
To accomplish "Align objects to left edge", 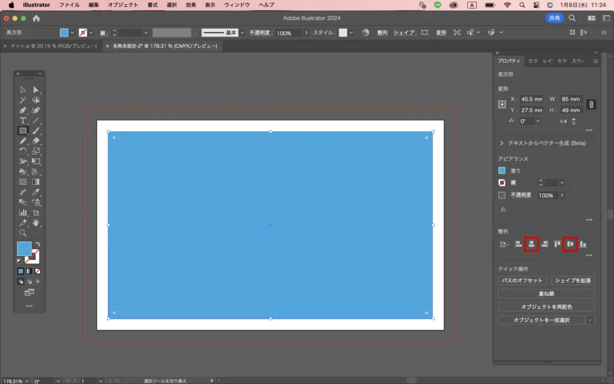I will tap(519, 244).
